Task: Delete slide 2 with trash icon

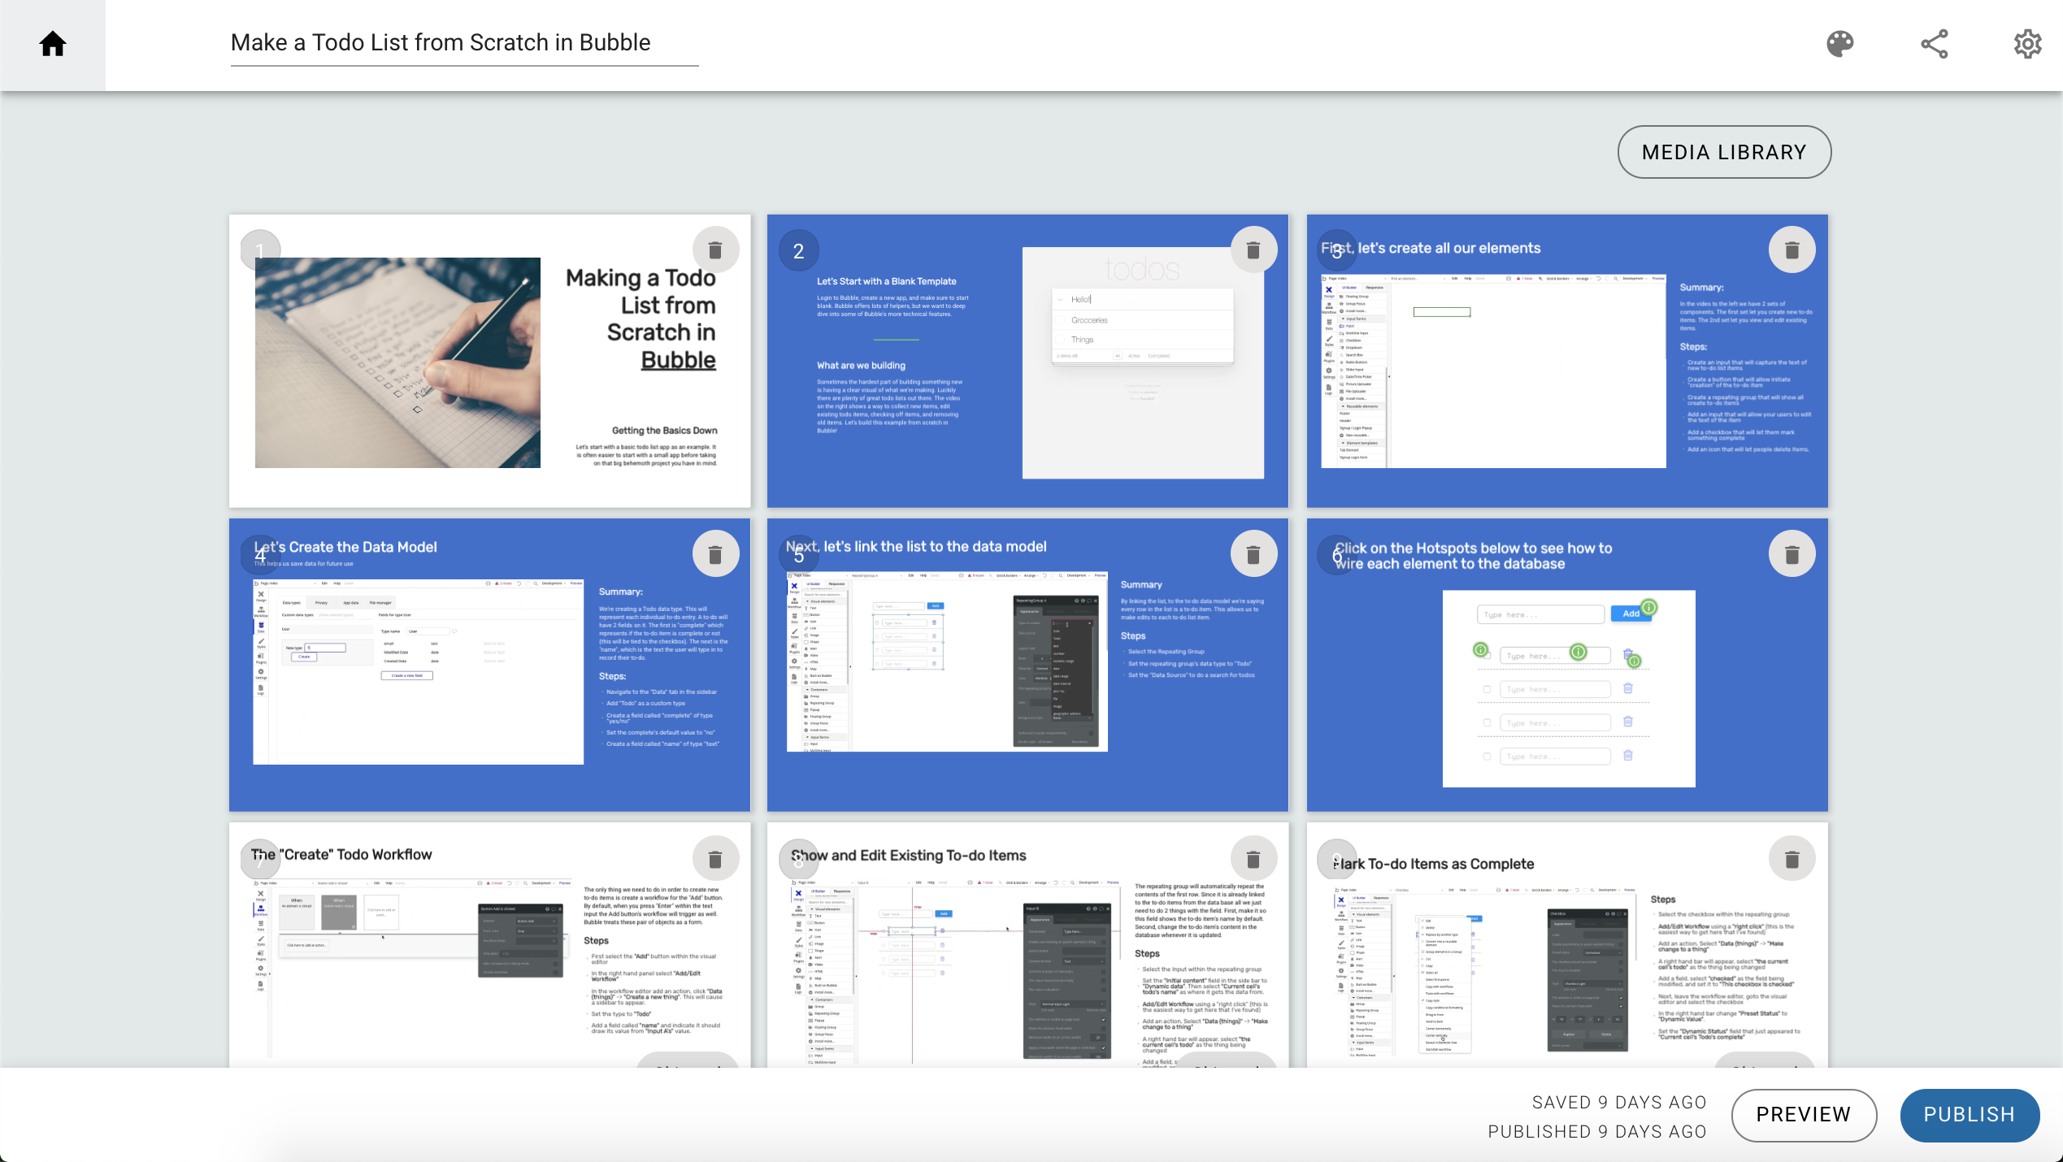Action: coord(1253,249)
